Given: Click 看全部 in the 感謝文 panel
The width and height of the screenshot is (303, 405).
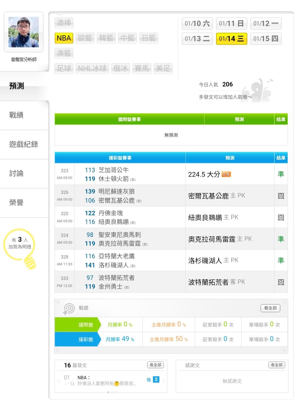Looking at the screenshot, I should point(277,365).
